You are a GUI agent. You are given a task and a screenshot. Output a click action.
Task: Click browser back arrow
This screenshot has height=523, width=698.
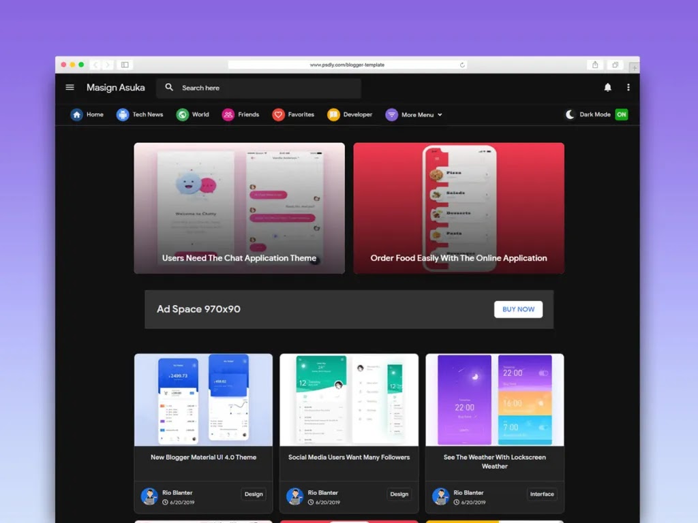(95, 65)
